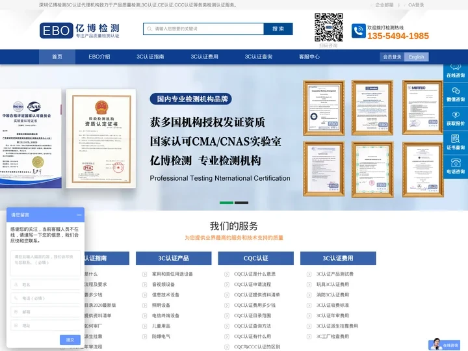Viewport: 468px width, 351px height.
Task: Click the 姓名 name input field
Action: tap(45, 285)
